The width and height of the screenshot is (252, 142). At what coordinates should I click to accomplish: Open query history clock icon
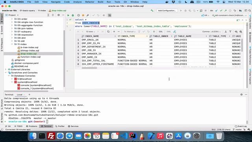[78, 15]
